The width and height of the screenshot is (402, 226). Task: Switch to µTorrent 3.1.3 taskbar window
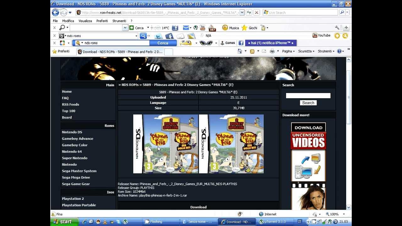(275, 222)
